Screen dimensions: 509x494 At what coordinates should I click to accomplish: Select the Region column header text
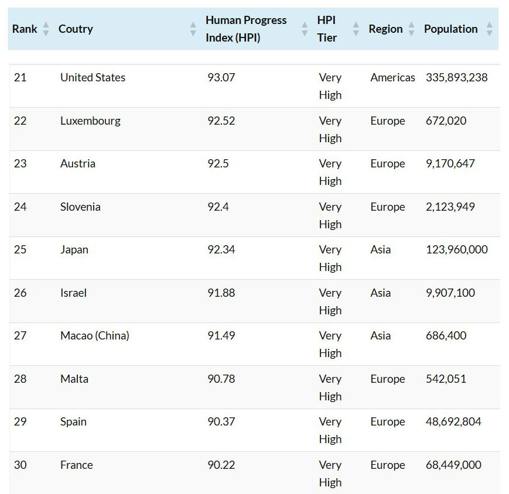pyautogui.click(x=385, y=29)
